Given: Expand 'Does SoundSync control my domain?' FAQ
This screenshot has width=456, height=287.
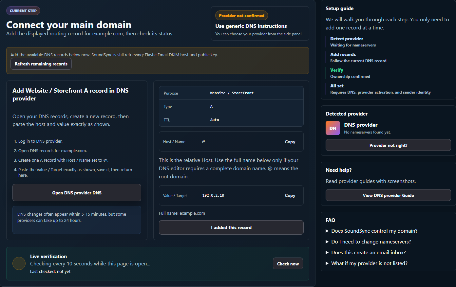Looking at the screenshot, I should 371,231.
